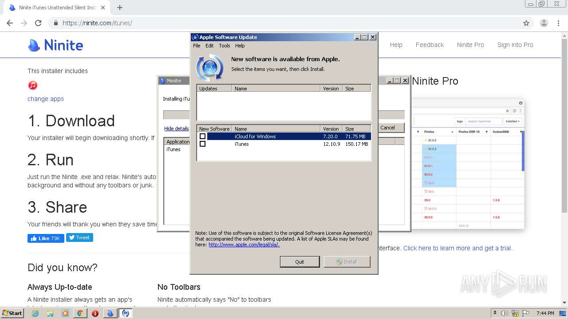The height and width of the screenshot is (319, 568).
Task: Open a new Chrome tab
Action: pyautogui.click(x=119, y=8)
